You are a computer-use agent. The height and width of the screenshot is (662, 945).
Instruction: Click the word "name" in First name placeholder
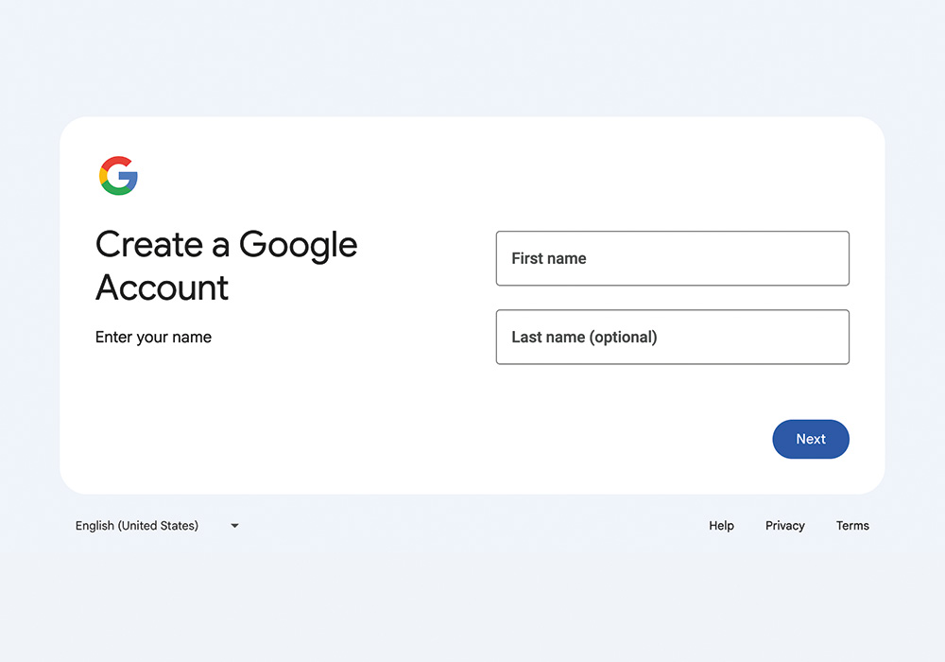click(x=566, y=258)
